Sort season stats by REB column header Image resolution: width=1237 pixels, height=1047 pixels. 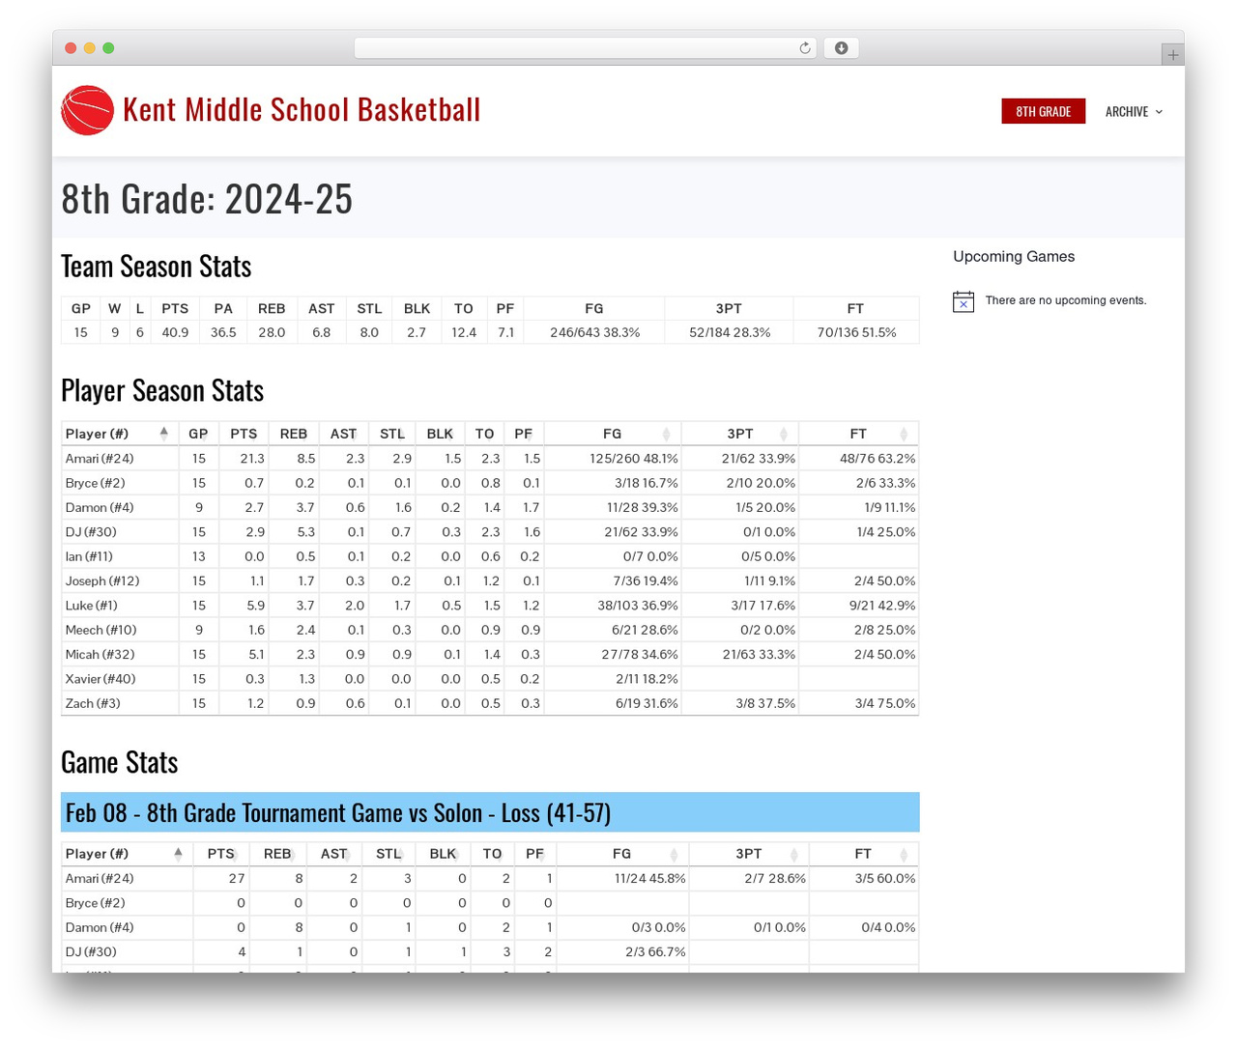tap(293, 434)
